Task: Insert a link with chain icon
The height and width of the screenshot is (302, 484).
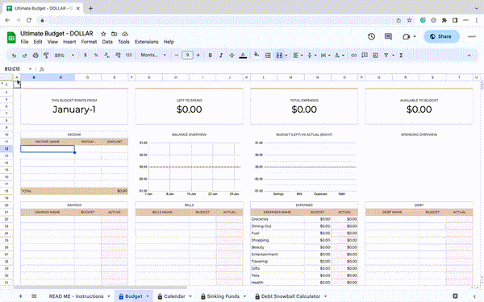Action: (354, 56)
